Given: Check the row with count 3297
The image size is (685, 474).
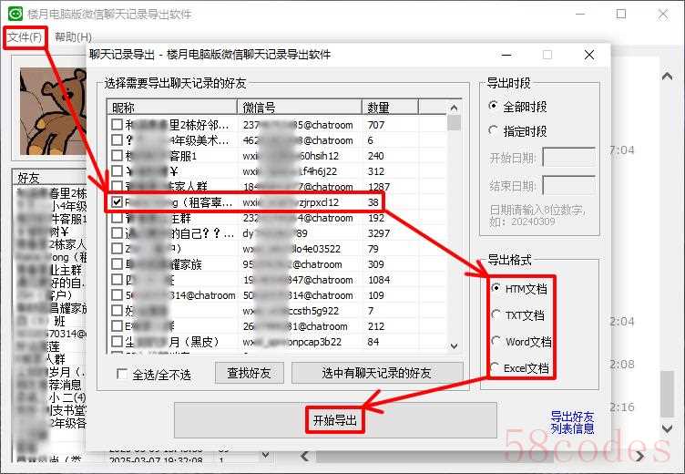Looking at the screenshot, I should [117, 233].
